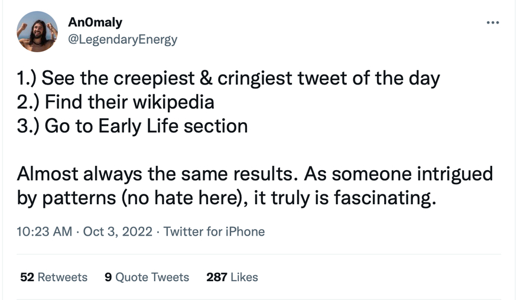Click the 'creepiest & cringiest tweet' line
Image resolution: width=517 pixels, height=300 pixels.
[228, 79]
